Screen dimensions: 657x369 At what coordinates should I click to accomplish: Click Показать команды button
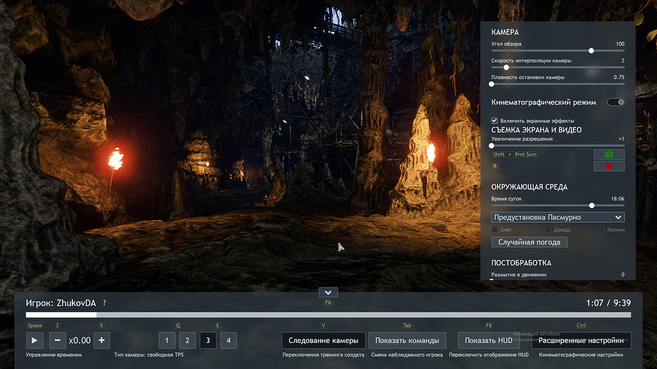407,341
